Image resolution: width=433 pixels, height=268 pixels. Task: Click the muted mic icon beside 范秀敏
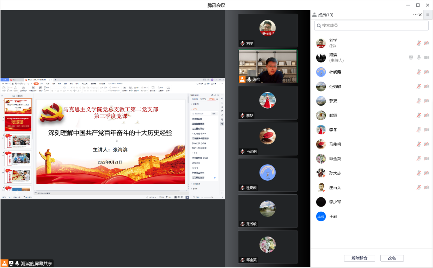coord(419,86)
